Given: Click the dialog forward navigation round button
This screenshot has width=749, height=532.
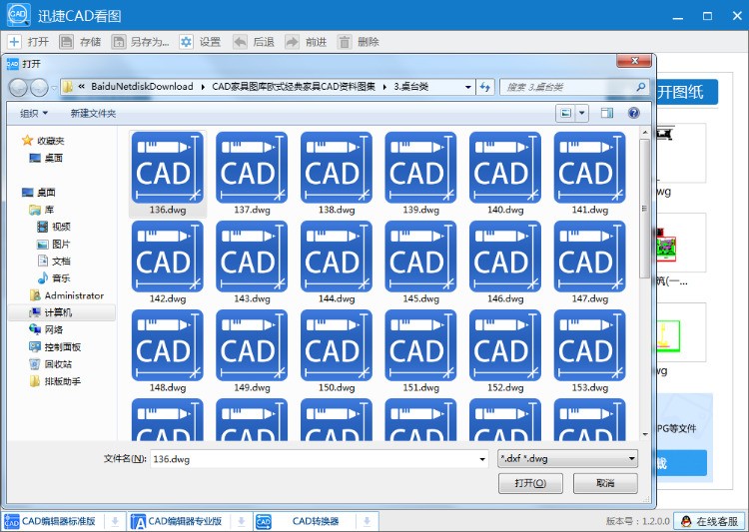Looking at the screenshot, I should [39, 88].
